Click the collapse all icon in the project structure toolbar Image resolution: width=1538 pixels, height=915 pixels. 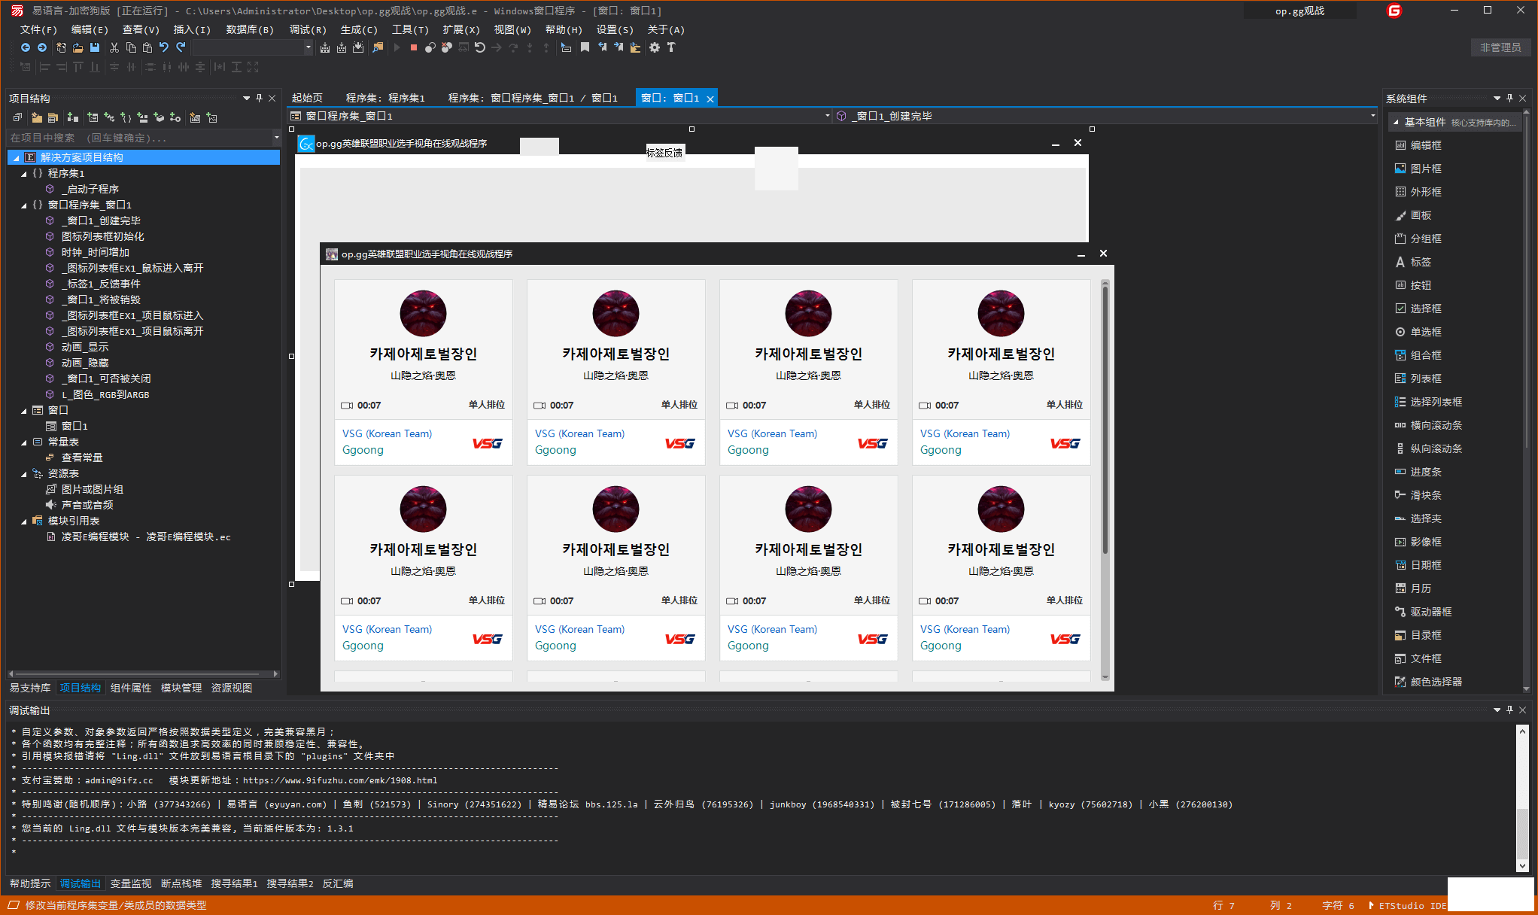[x=17, y=117]
